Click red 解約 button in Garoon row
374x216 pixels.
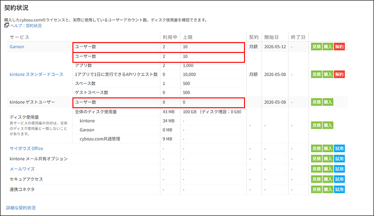tap(339, 46)
